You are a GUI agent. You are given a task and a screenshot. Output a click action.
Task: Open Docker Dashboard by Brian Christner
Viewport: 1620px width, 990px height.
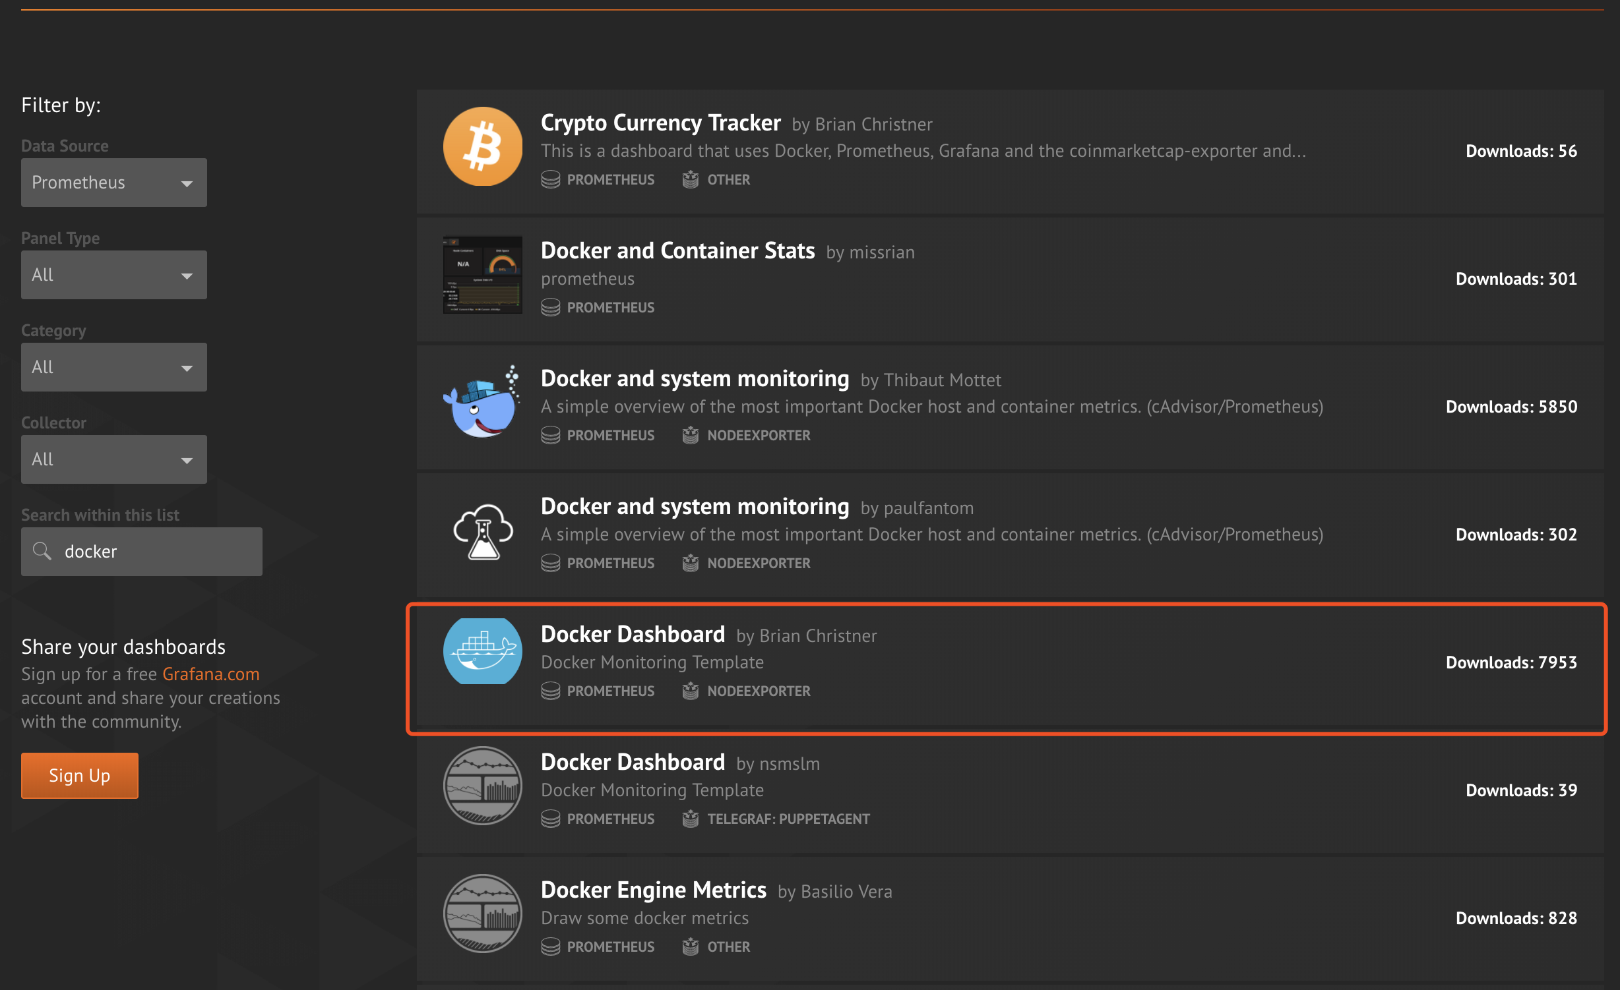(x=633, y=634)
